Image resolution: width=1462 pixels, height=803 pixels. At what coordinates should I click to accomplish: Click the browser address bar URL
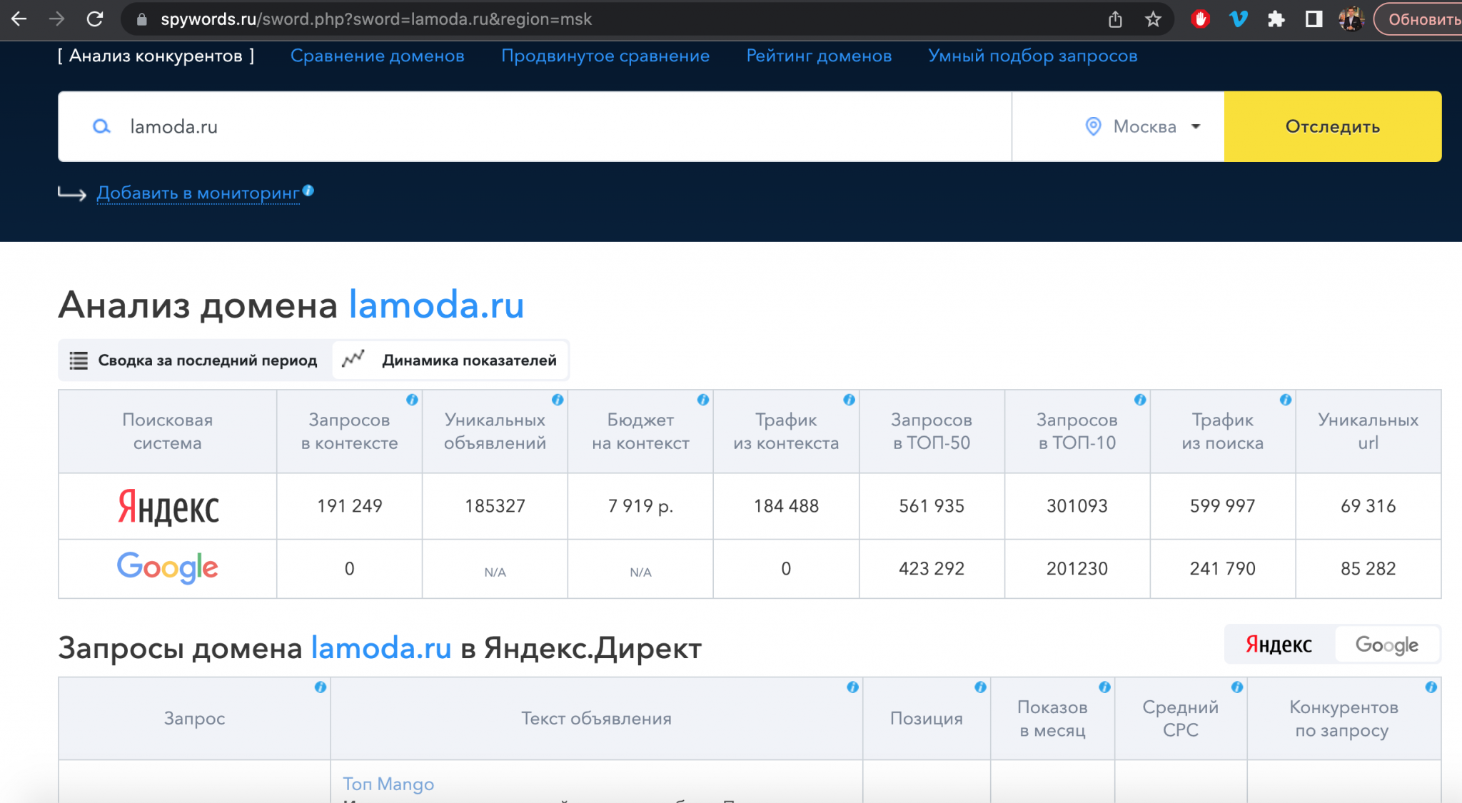pos(376,19)
